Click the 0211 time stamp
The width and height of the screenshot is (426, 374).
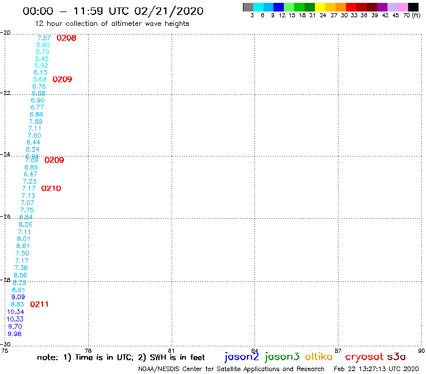39,304
